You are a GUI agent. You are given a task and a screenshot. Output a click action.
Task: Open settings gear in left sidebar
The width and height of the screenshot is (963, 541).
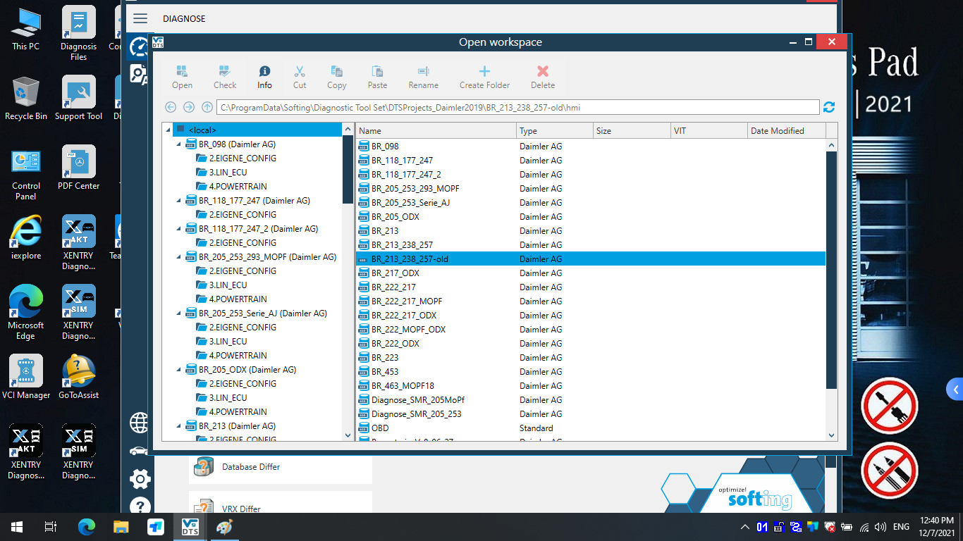(x=140, y=479)
